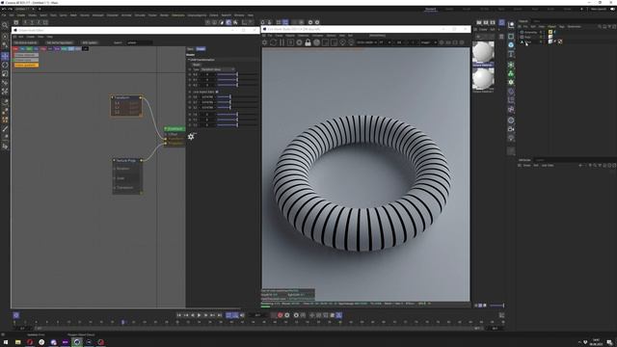This screenshot has width=617, height=347.
Task: Select the Rotate tool in left toolbar
Action: tap(5, 65)
